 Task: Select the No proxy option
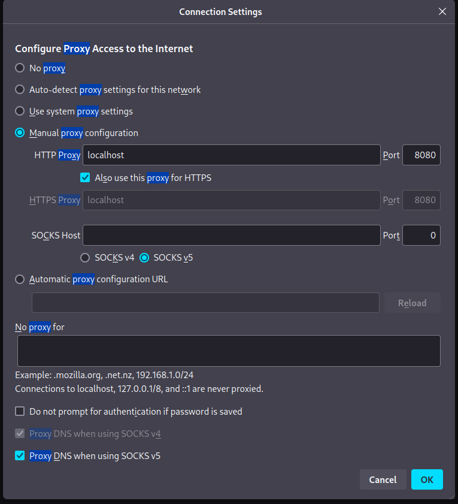point(20,68)
